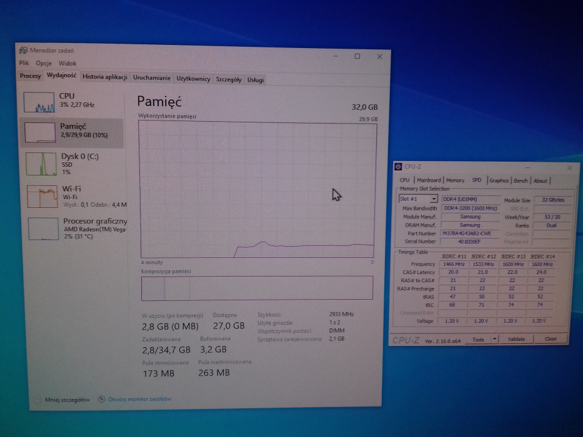
Task: Click the Serial Number field 401ED0EF
Action: pyautogui.click(x=470, y=242)
